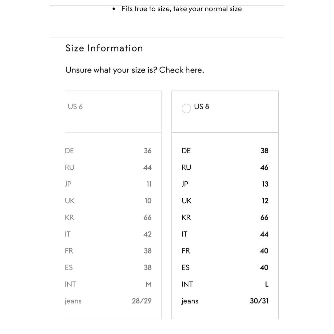Click the 'Fits true to size' note

pyautogui.click(x=181, y=9)
